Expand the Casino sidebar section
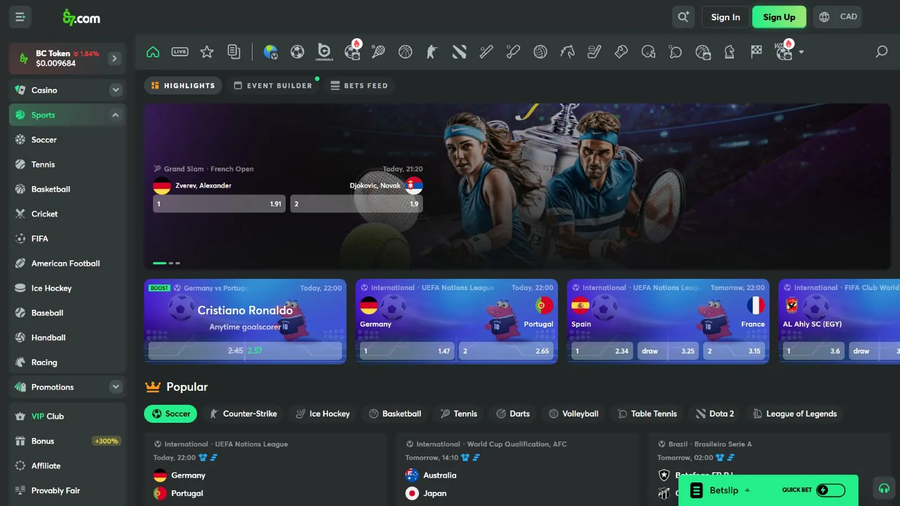This screenshot has width=900, height=506. coord(115,90)
